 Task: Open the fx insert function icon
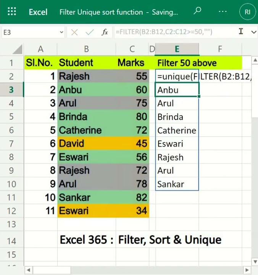click(105, 32)
